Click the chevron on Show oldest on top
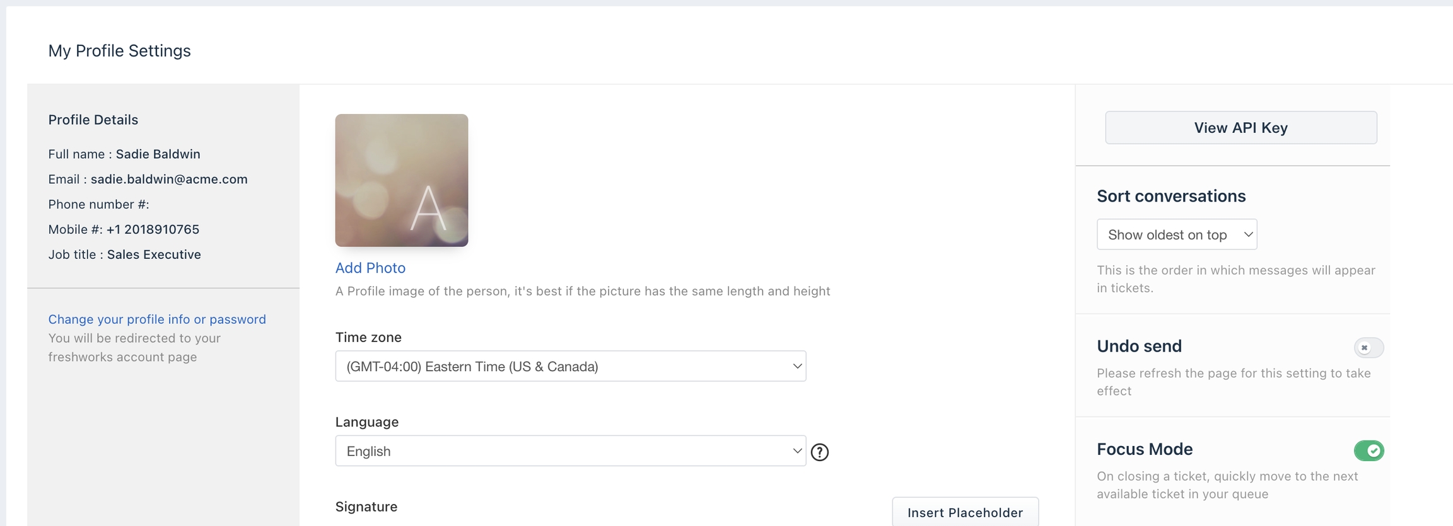The height and width of the screenshot is (526, 1453). (1247, 234)
